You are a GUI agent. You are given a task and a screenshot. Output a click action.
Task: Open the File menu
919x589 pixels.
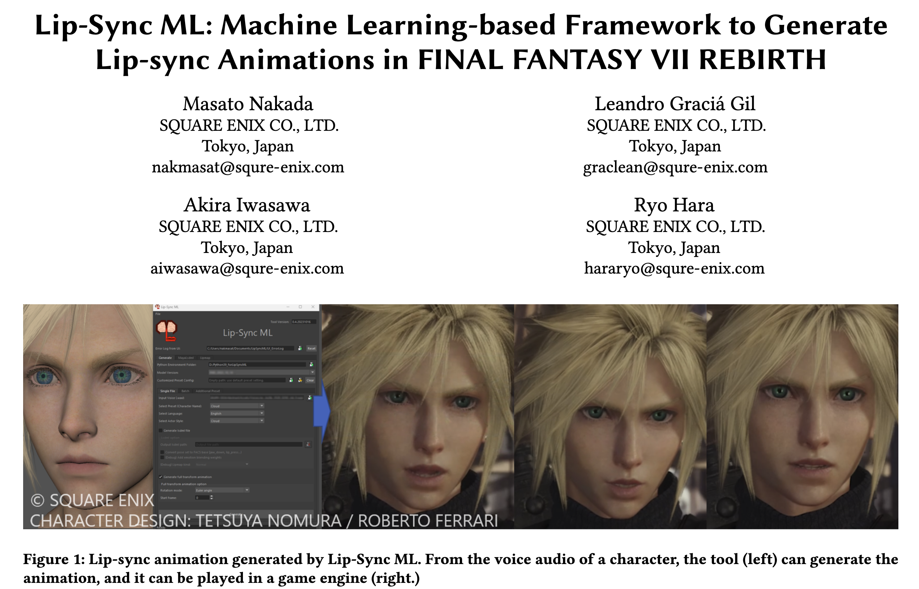pos(158,314)
